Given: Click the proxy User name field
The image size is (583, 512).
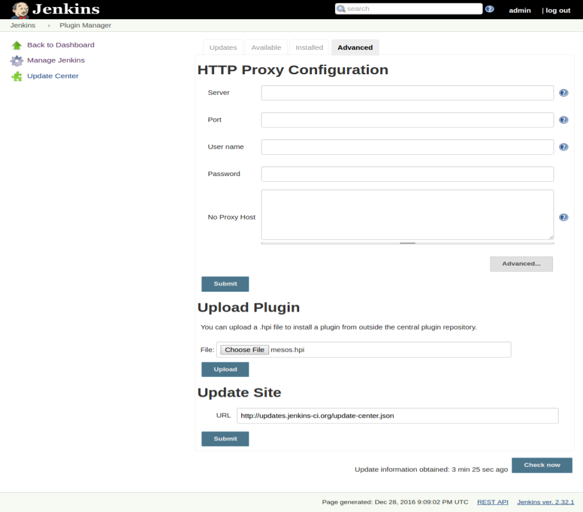Looking at the screenshot, I should pos(407,147).
